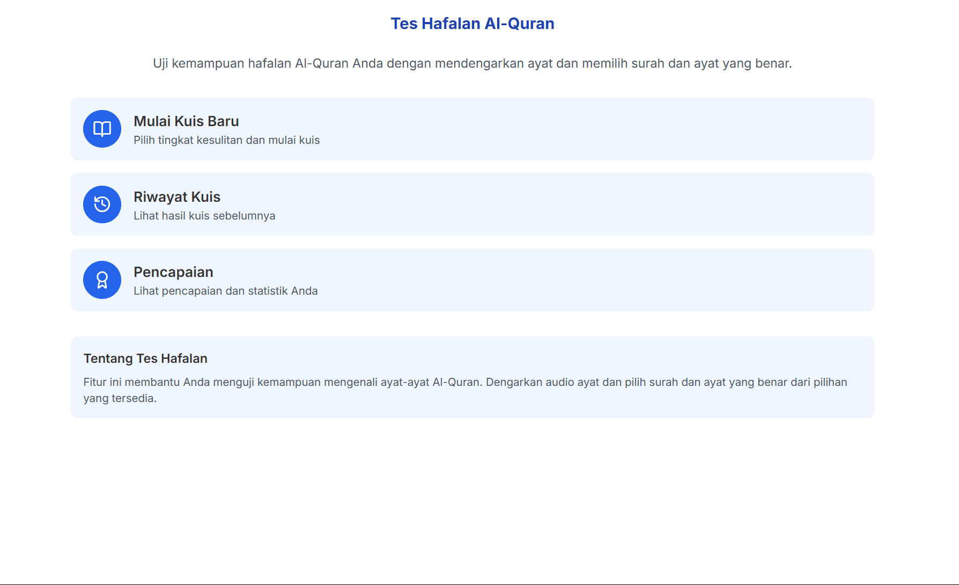Click the 'Tes Hafalan Al-Quran' page heading
The width and height of the screenshot is (959, 585).
click(x=473, y=24)
